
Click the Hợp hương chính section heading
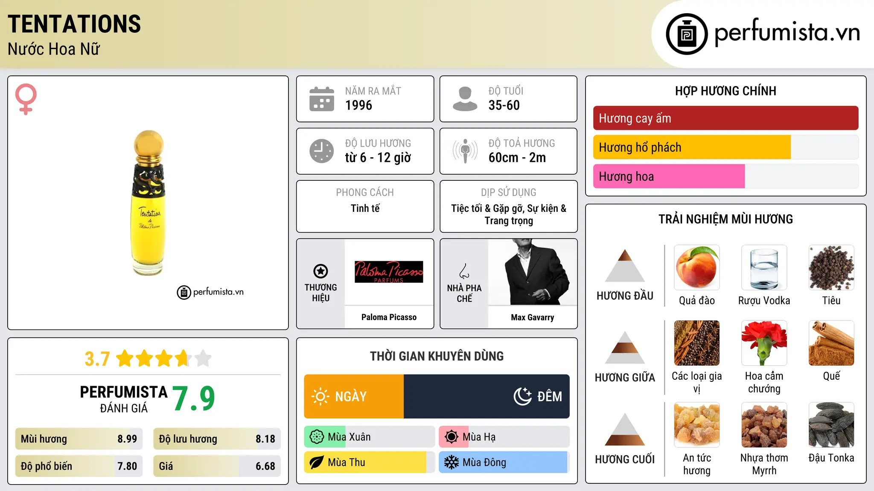click(x=726, y=91)
